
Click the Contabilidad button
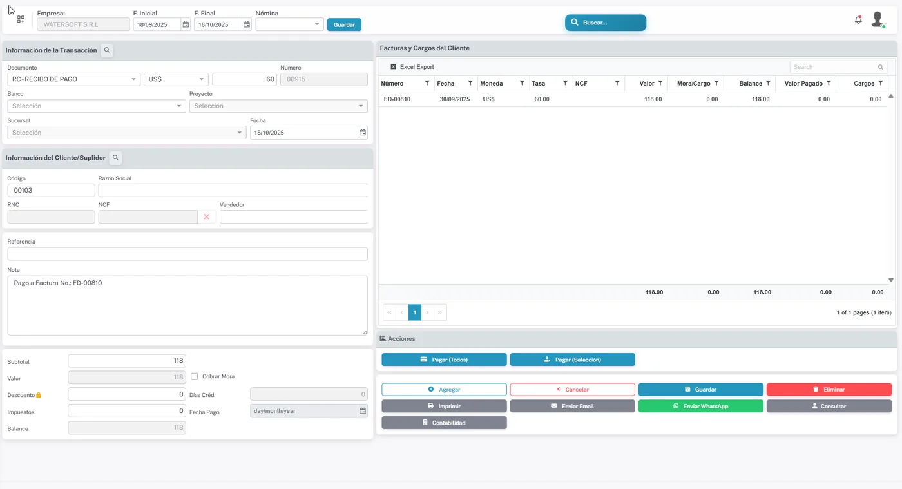444,423
